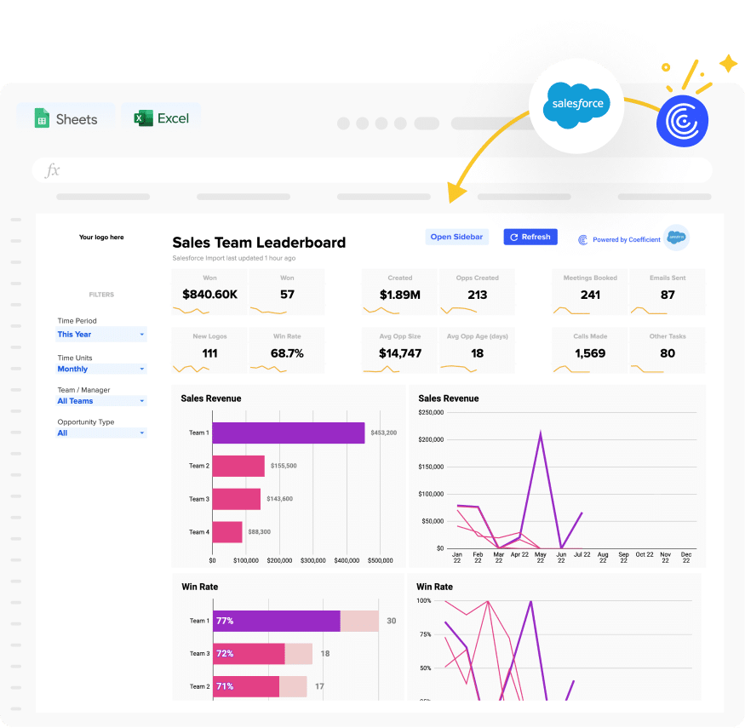The height and width of the screenshot is (728, 745).
Task: Open the Time Period dropdown showing This Year
Action: (101, 335)
